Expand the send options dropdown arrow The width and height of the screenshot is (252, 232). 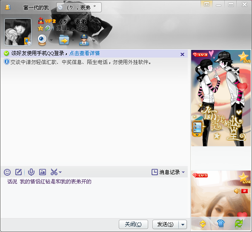(x=183, y=224)
